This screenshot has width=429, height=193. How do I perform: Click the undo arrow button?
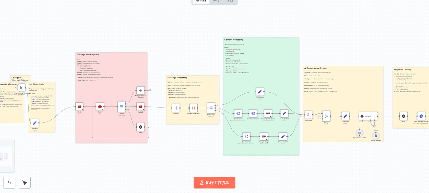pos(9,183)
